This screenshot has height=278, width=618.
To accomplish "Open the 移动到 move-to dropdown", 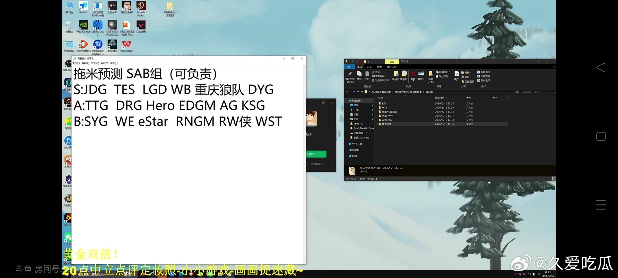I will pos(396,76).
